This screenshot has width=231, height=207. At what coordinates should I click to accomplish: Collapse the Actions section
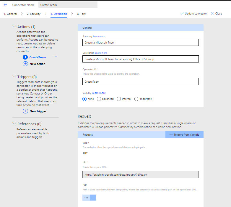(14, 26)
